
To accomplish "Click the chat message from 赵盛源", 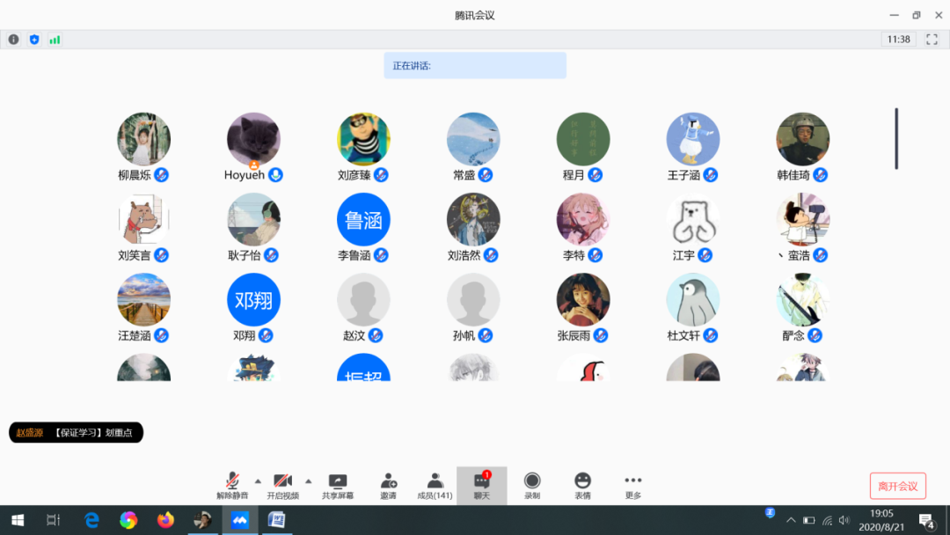I will coord(77,432).
